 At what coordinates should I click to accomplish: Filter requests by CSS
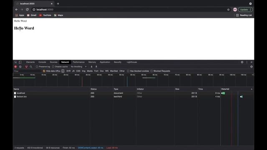pos(78,71)
